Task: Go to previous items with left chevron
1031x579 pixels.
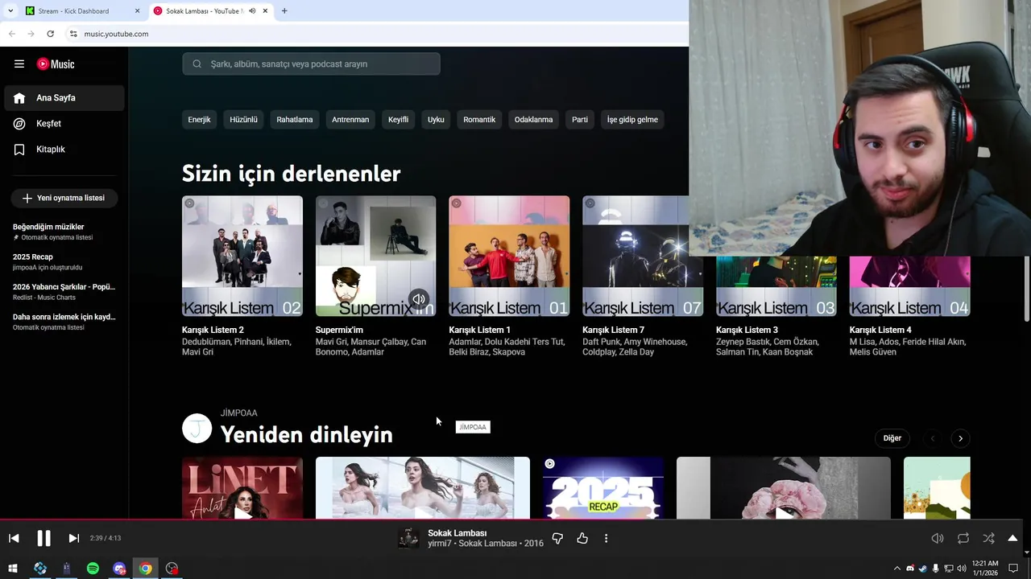Action: coord(933,438)
